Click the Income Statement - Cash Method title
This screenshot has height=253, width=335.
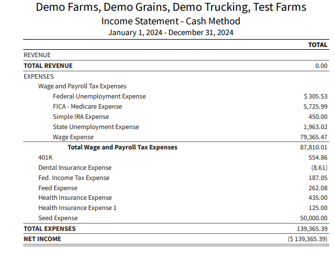coord(171,21)
